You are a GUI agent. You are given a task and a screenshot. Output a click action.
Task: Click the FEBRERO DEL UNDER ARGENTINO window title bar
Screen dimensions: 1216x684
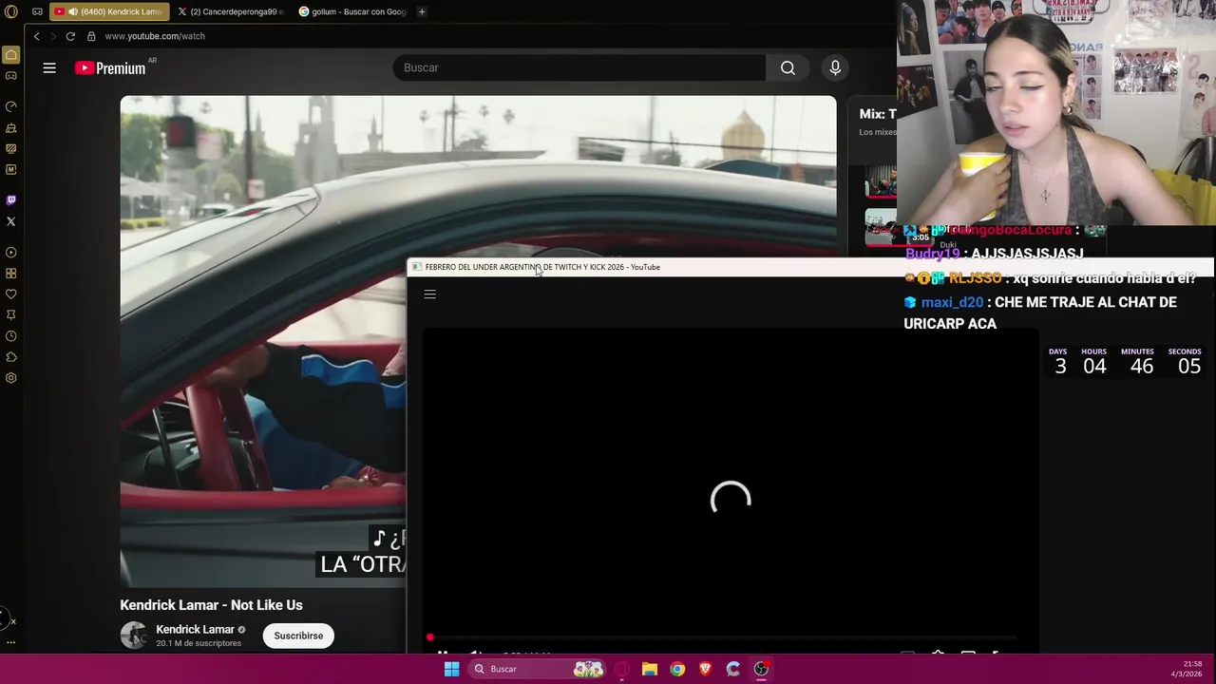pos(810,267)
